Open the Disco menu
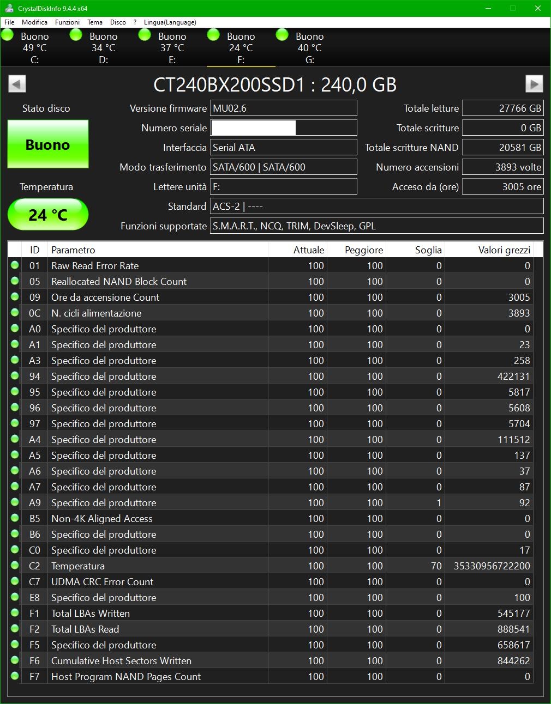The width and height of the screenshot is (551, 704). 118,22
